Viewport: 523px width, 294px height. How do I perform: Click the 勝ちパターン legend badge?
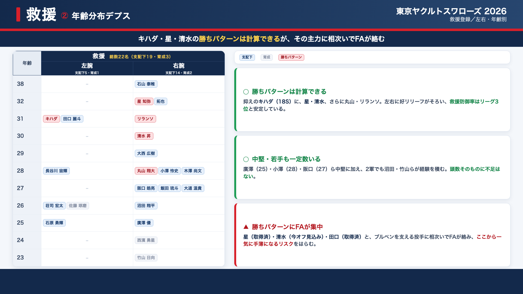(291, 57)
